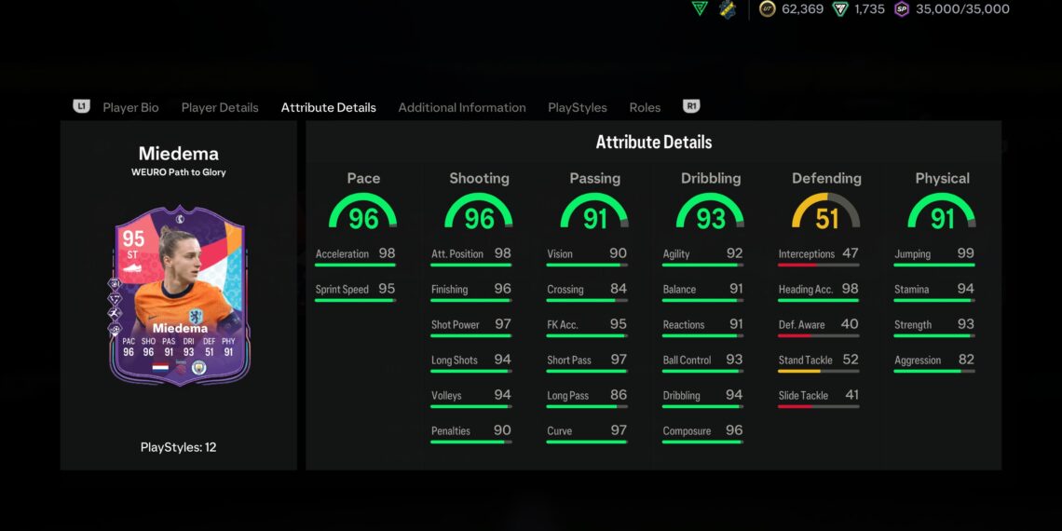
Task: Click the yellow and blue club crest icon
Action: click(728, 9)
